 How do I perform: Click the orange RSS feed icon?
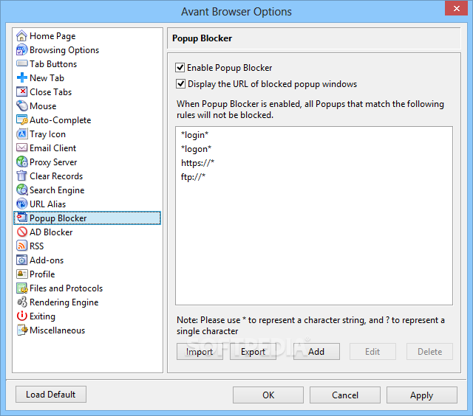pyautogui.click(x=21, y=246)
